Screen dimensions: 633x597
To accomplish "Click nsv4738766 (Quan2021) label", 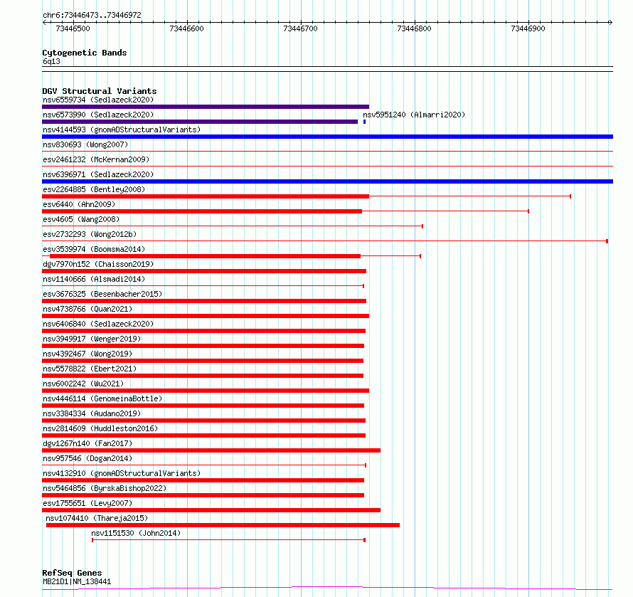I will pos(87,309).
